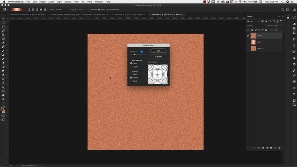Click the gradient preview swatch in options bar
297x167 pixels.
pyautogui.click(x=16, y=9)
